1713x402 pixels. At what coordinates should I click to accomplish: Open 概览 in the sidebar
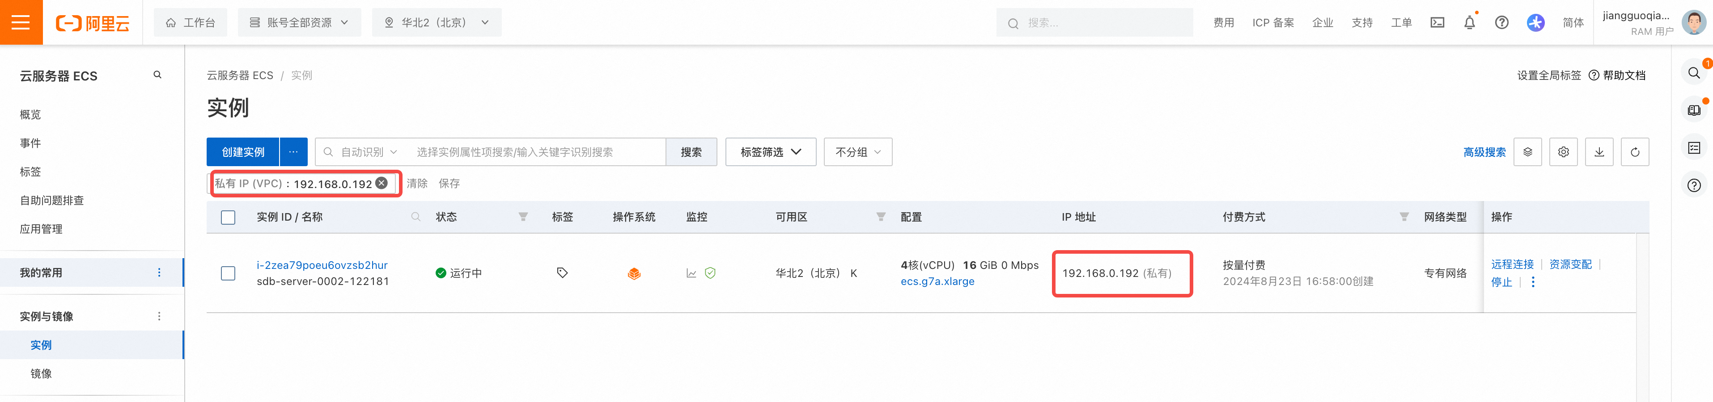[x=30, y=114]
